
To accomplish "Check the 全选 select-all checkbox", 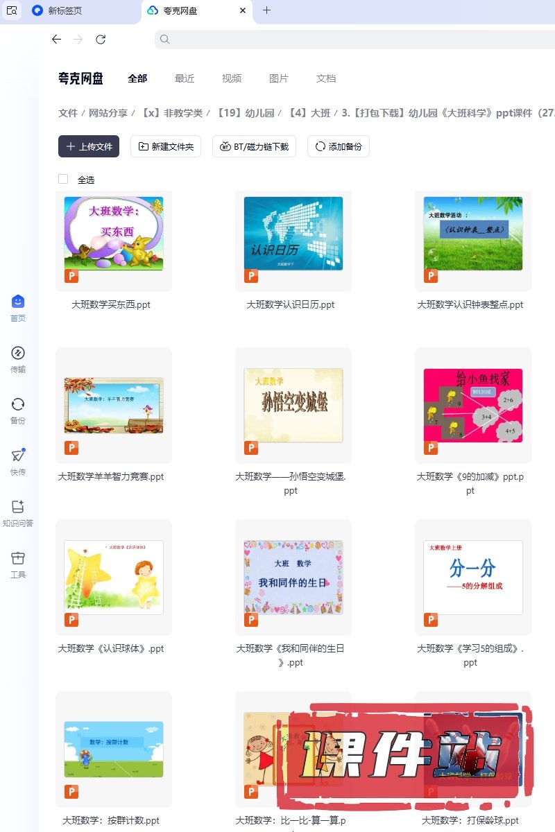I will [x=63, y=179].
